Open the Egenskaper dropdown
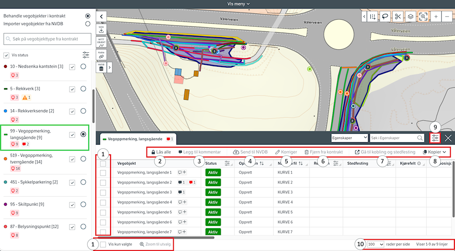The height and width of the screenshot is (251, 455). [x=349, y=138]
